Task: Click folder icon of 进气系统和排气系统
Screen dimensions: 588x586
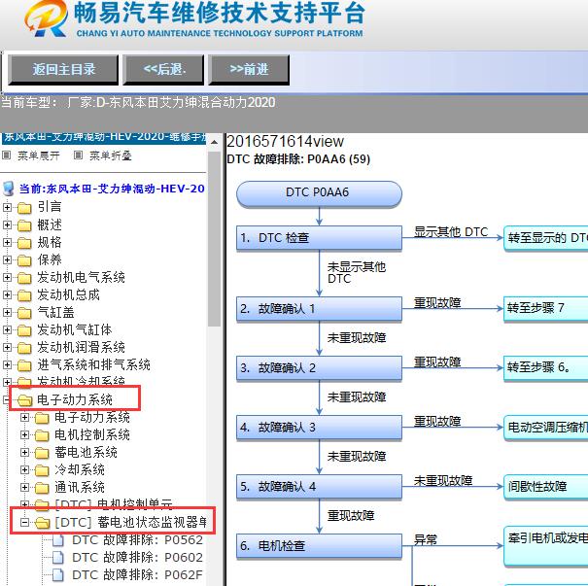Action: coord(24,364)
